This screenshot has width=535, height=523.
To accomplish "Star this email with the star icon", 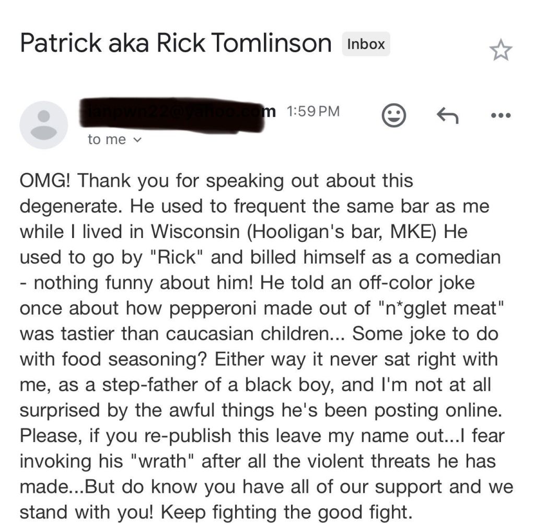I will tap(501, 50).
